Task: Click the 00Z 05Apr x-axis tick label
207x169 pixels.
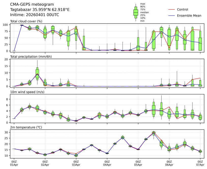Action: click(x=138, y=163)
